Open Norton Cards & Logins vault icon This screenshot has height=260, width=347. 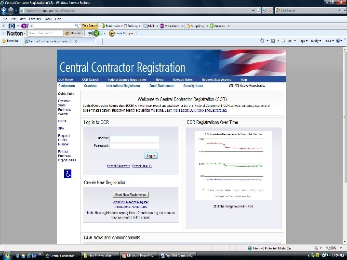(112, 33)
